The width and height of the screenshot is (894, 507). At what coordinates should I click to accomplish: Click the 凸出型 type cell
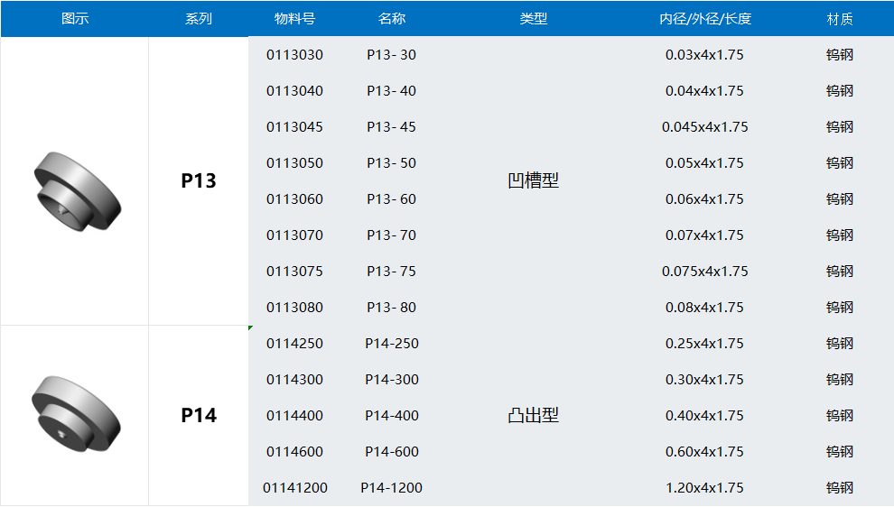tap(534, 415)
